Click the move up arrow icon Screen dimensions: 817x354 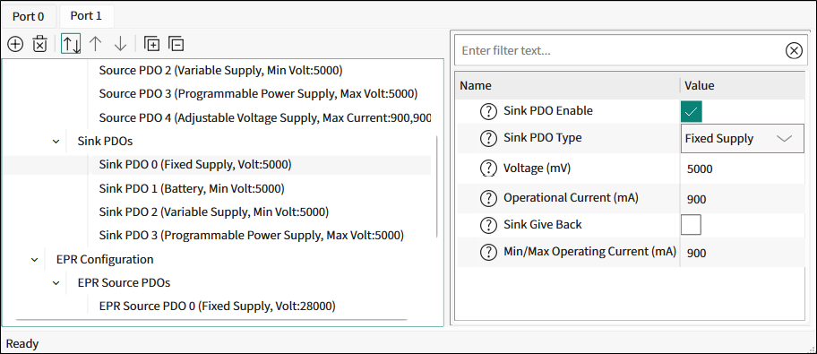coord(95,44)
